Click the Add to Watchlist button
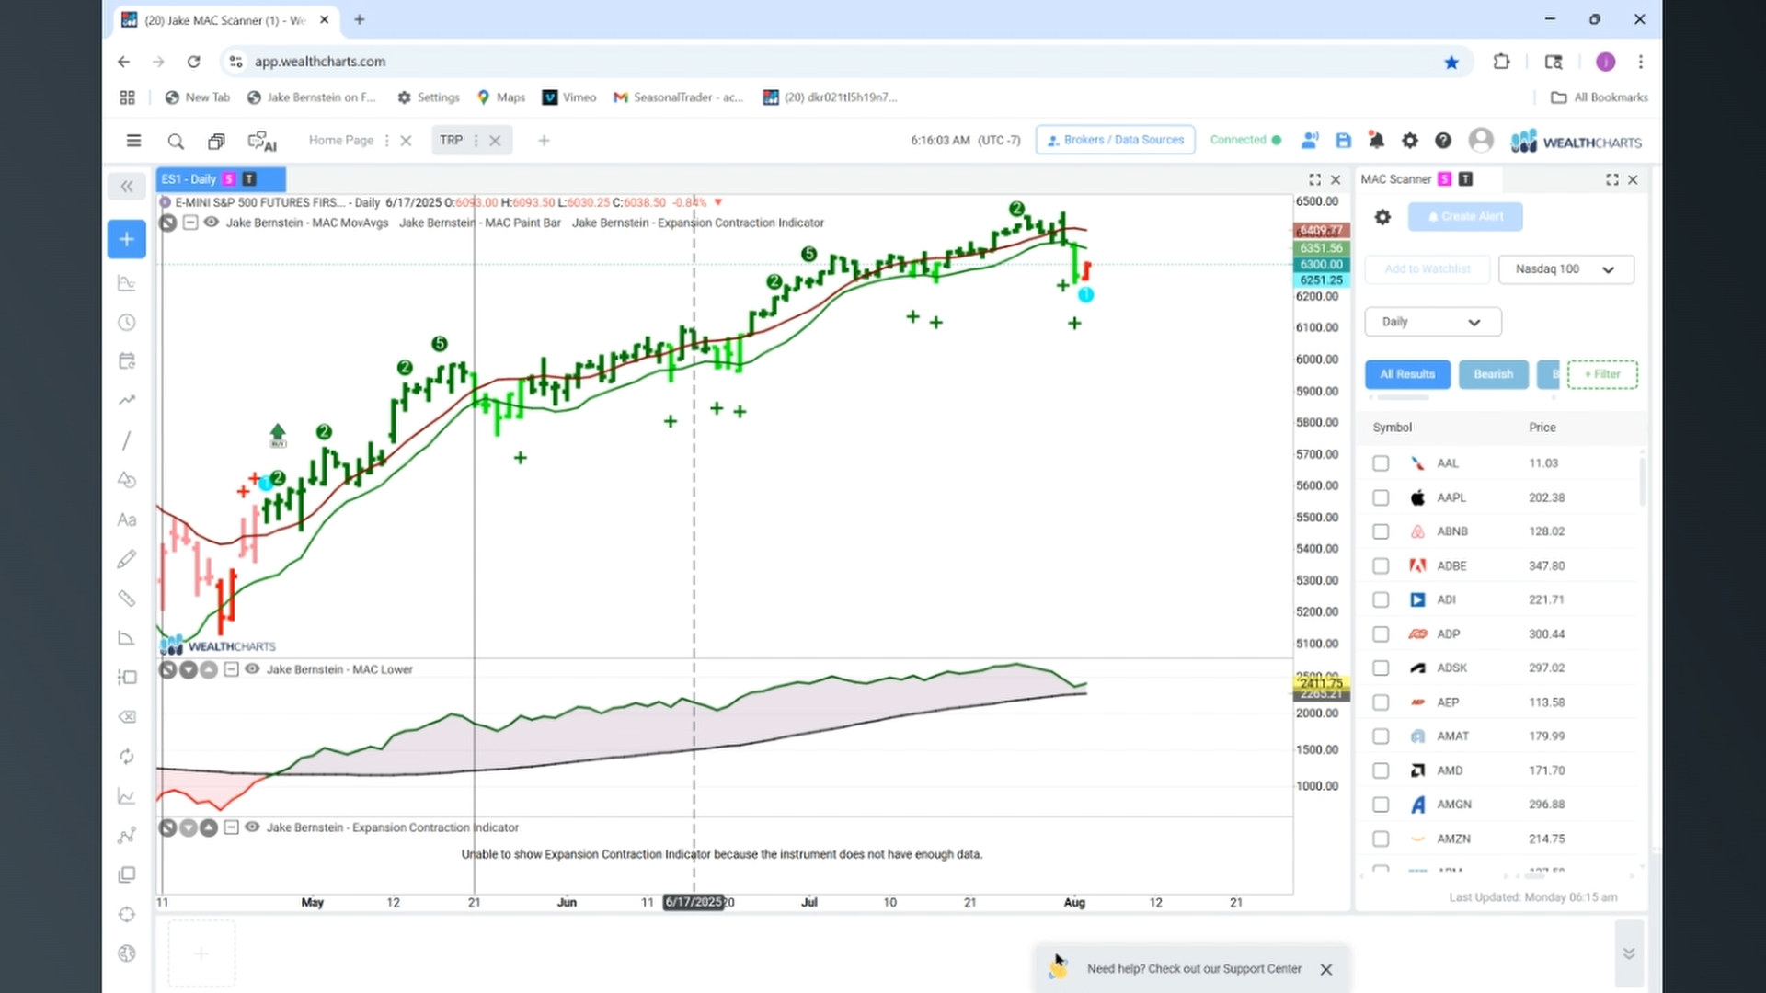 pyautogui.click(x=1428, y=269)
